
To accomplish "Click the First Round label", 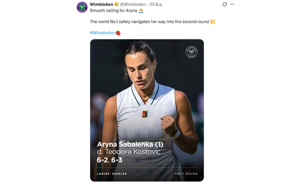I will 186,173.
